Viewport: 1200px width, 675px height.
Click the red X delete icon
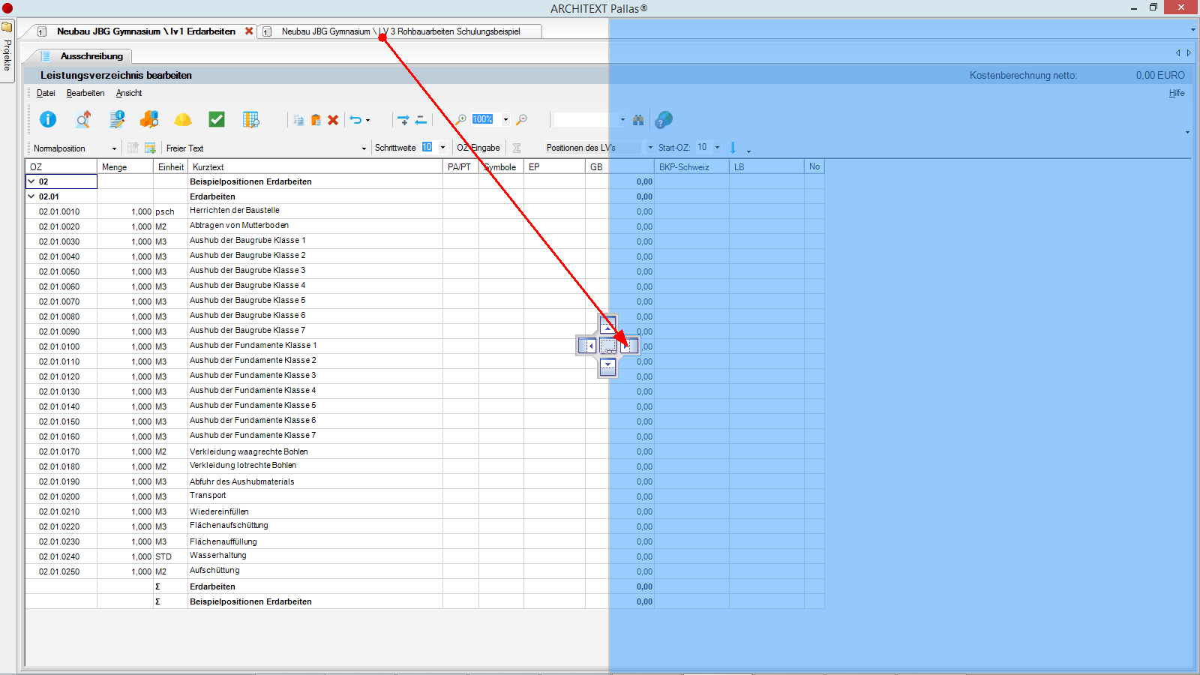pyautogui.click(x=333, y=120)
